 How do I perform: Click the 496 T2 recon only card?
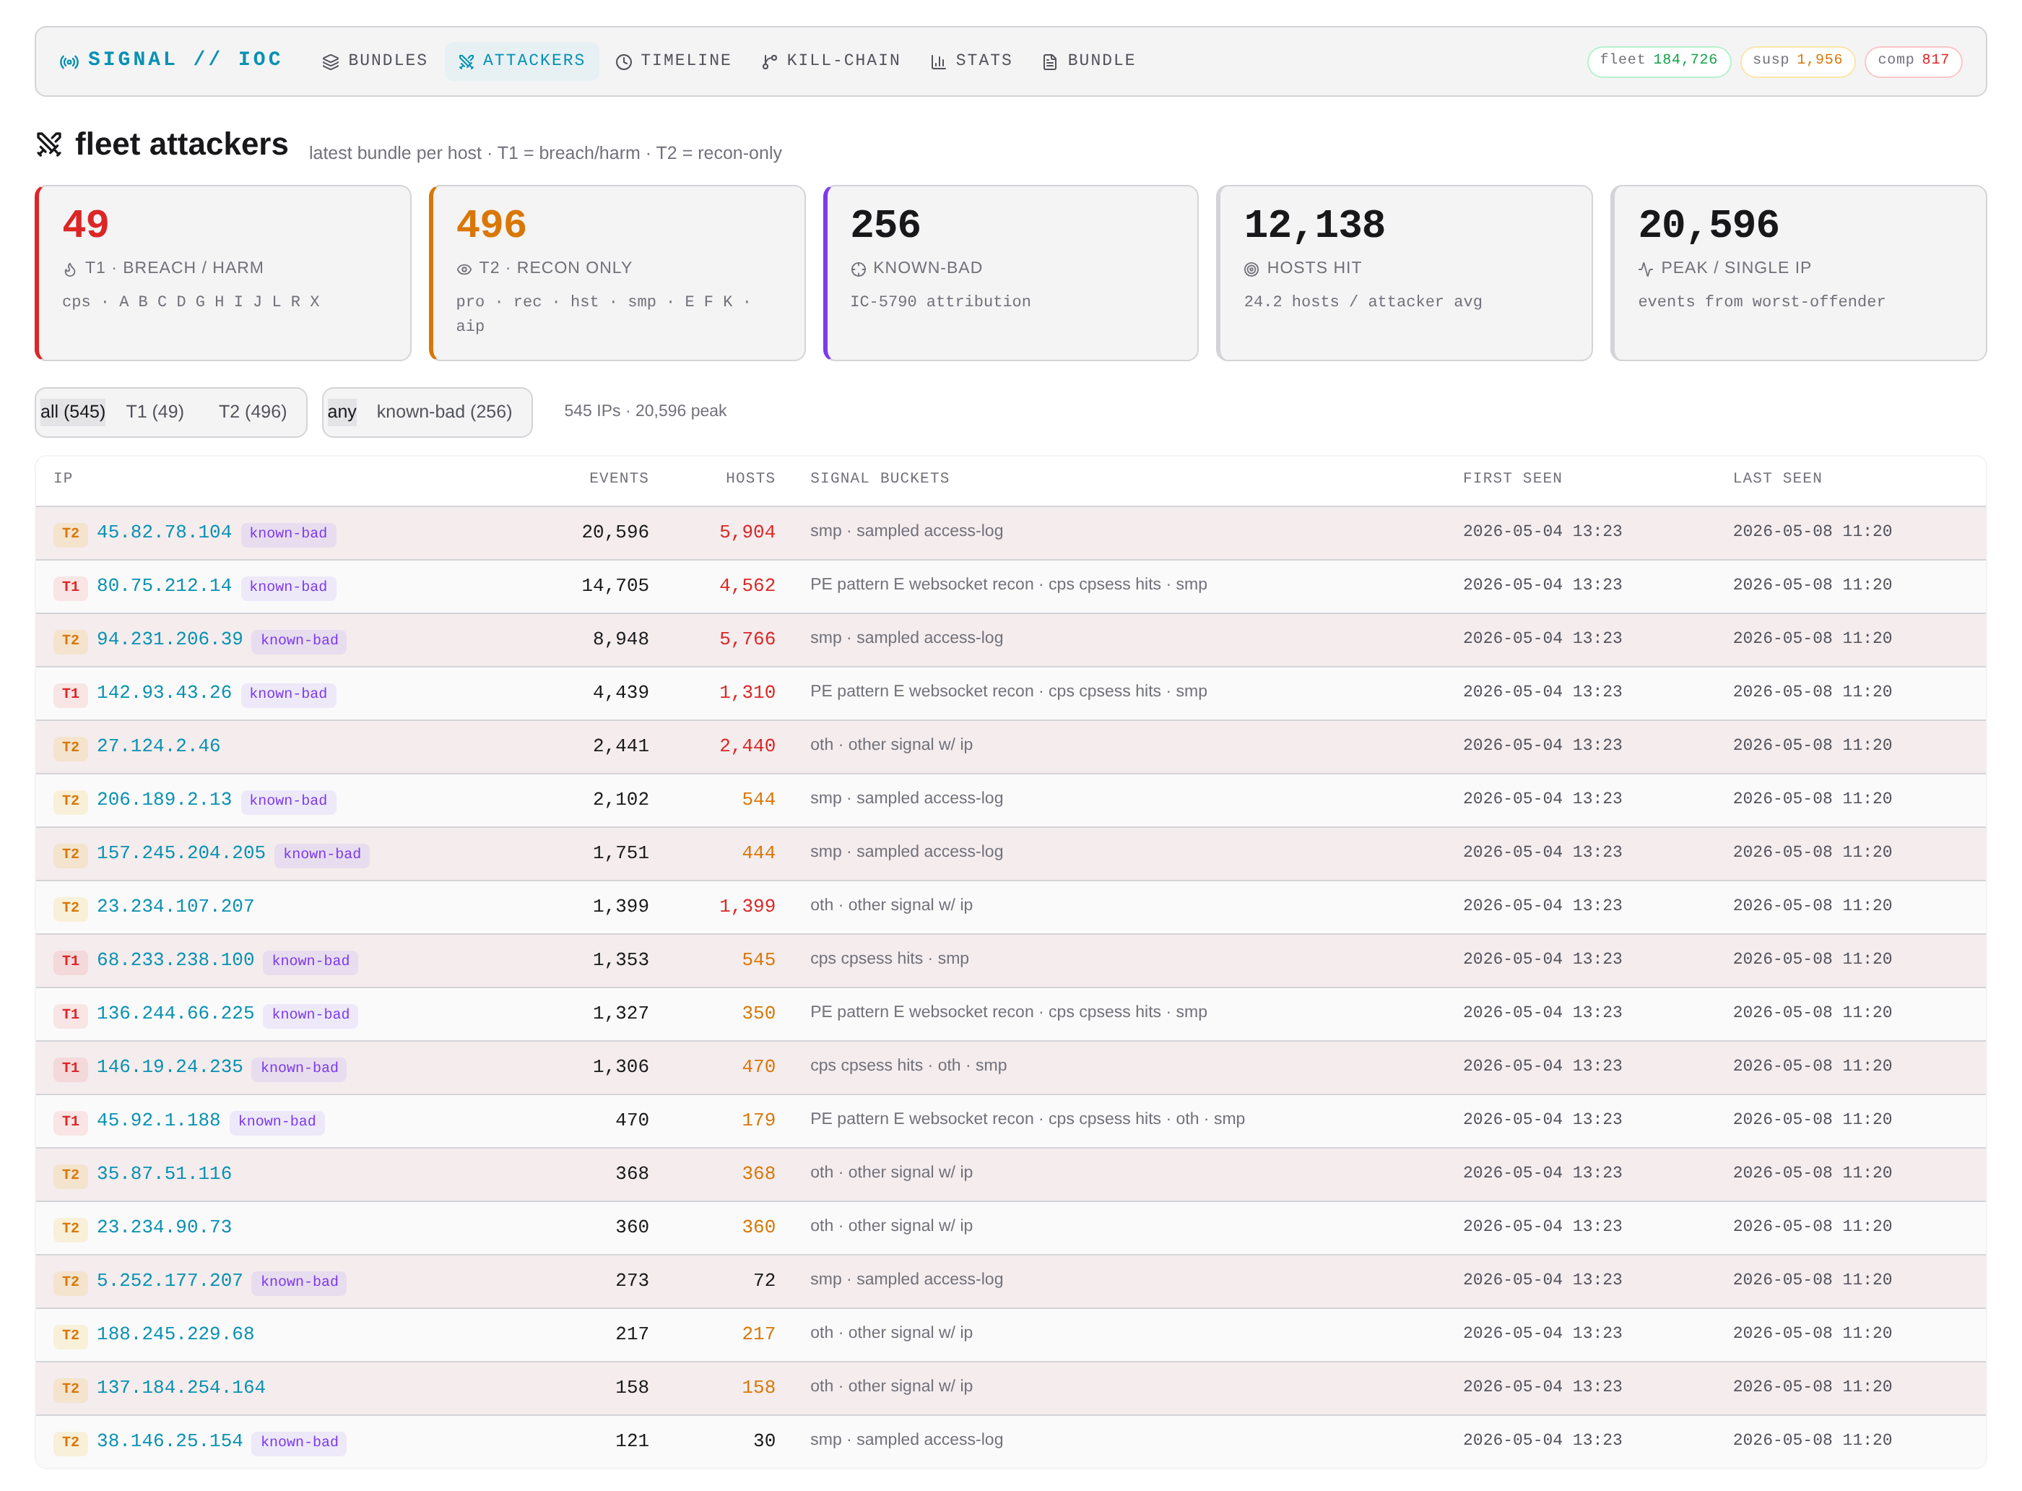pyautogui.click(x=617, y=274)
